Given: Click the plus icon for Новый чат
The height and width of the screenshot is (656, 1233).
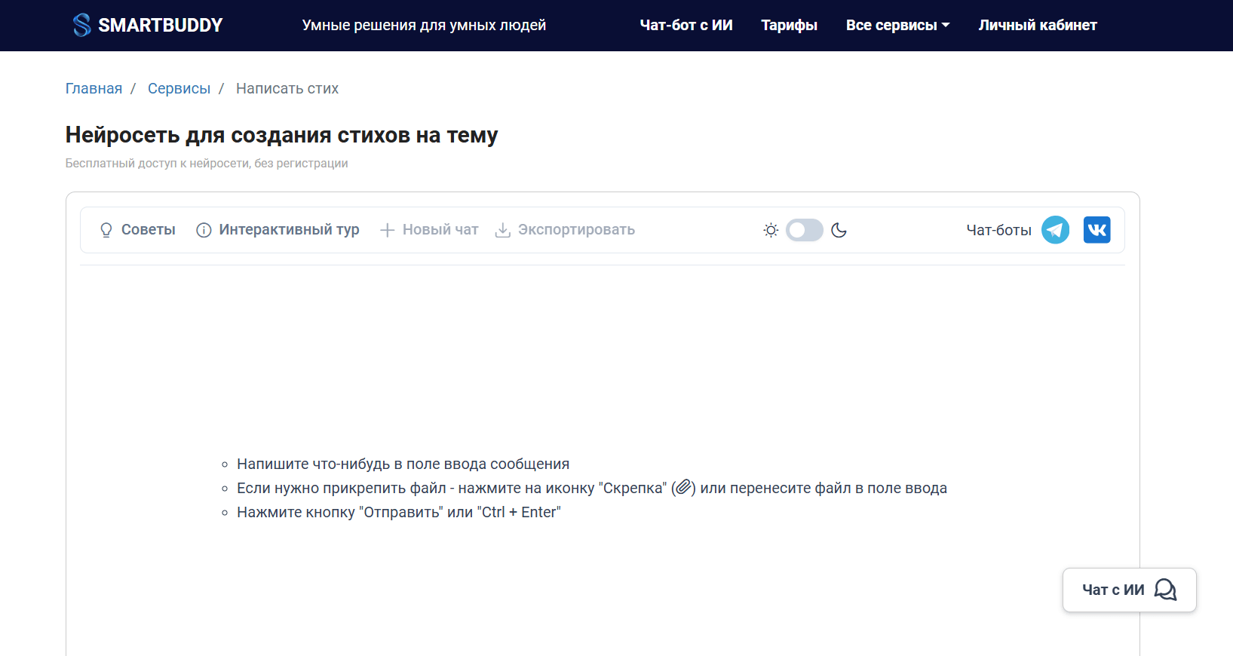Looking at the screenshot, I should point(387,230).
